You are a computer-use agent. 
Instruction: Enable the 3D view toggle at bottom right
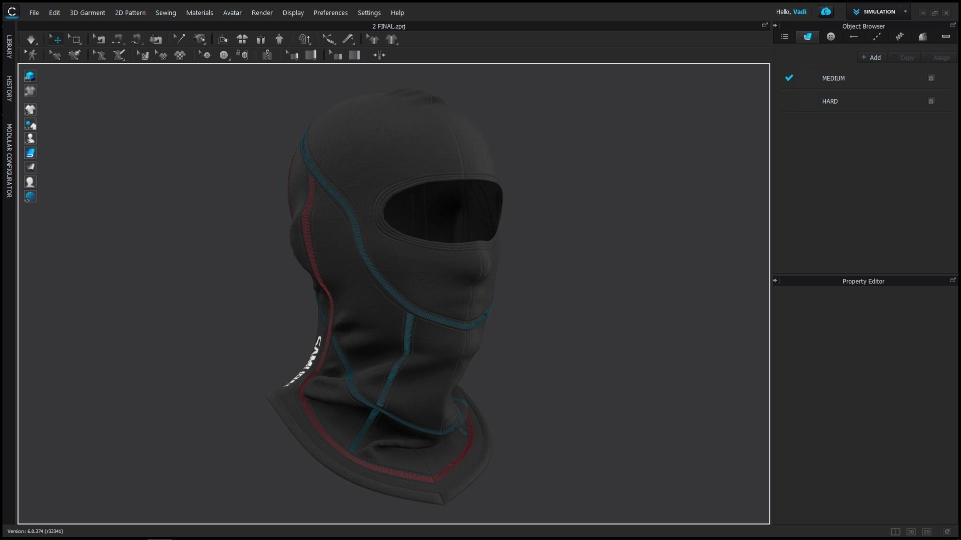pos(911,532)
